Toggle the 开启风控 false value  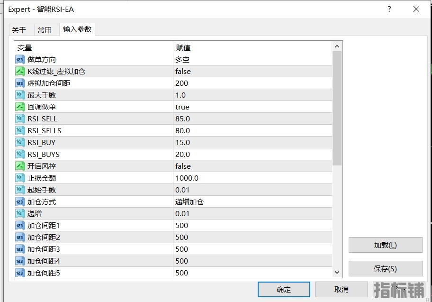click(252, 166)
